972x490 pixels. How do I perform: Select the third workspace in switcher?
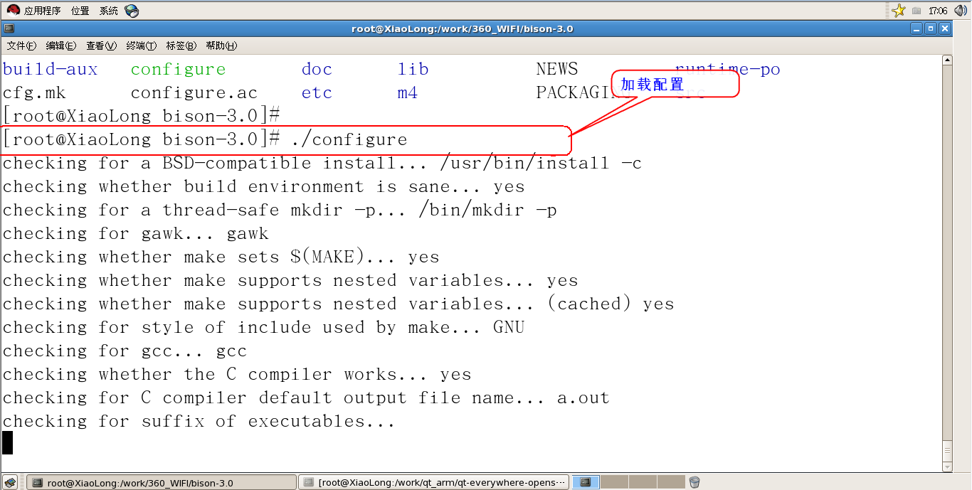click(x=643, y=482)
